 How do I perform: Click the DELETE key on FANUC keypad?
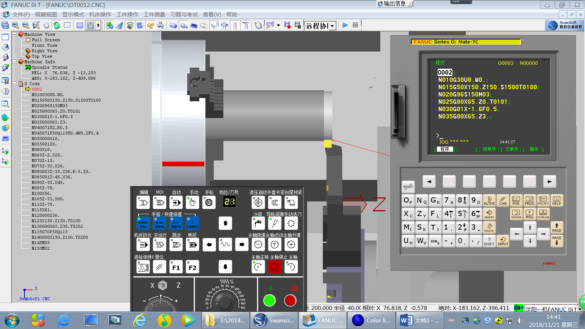click(x=489, y=227)
